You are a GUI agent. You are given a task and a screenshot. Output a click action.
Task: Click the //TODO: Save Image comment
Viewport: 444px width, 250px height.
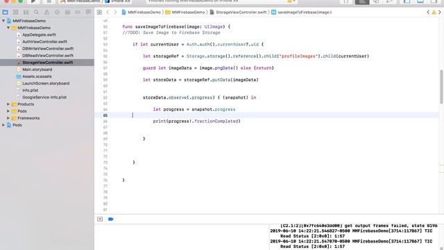171,33
